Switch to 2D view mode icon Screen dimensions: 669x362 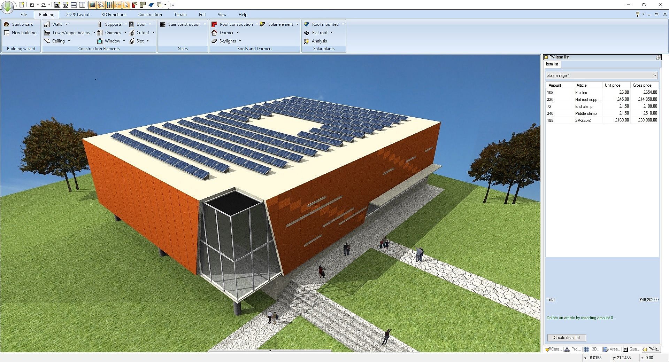[x=57, y=5]
